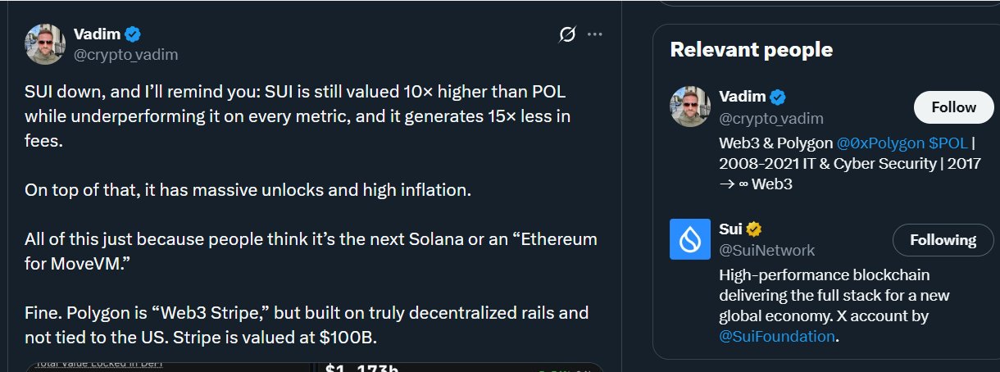Click Vadim's avatar in the post header
The image size is (1000, 372).
point(45,44)
